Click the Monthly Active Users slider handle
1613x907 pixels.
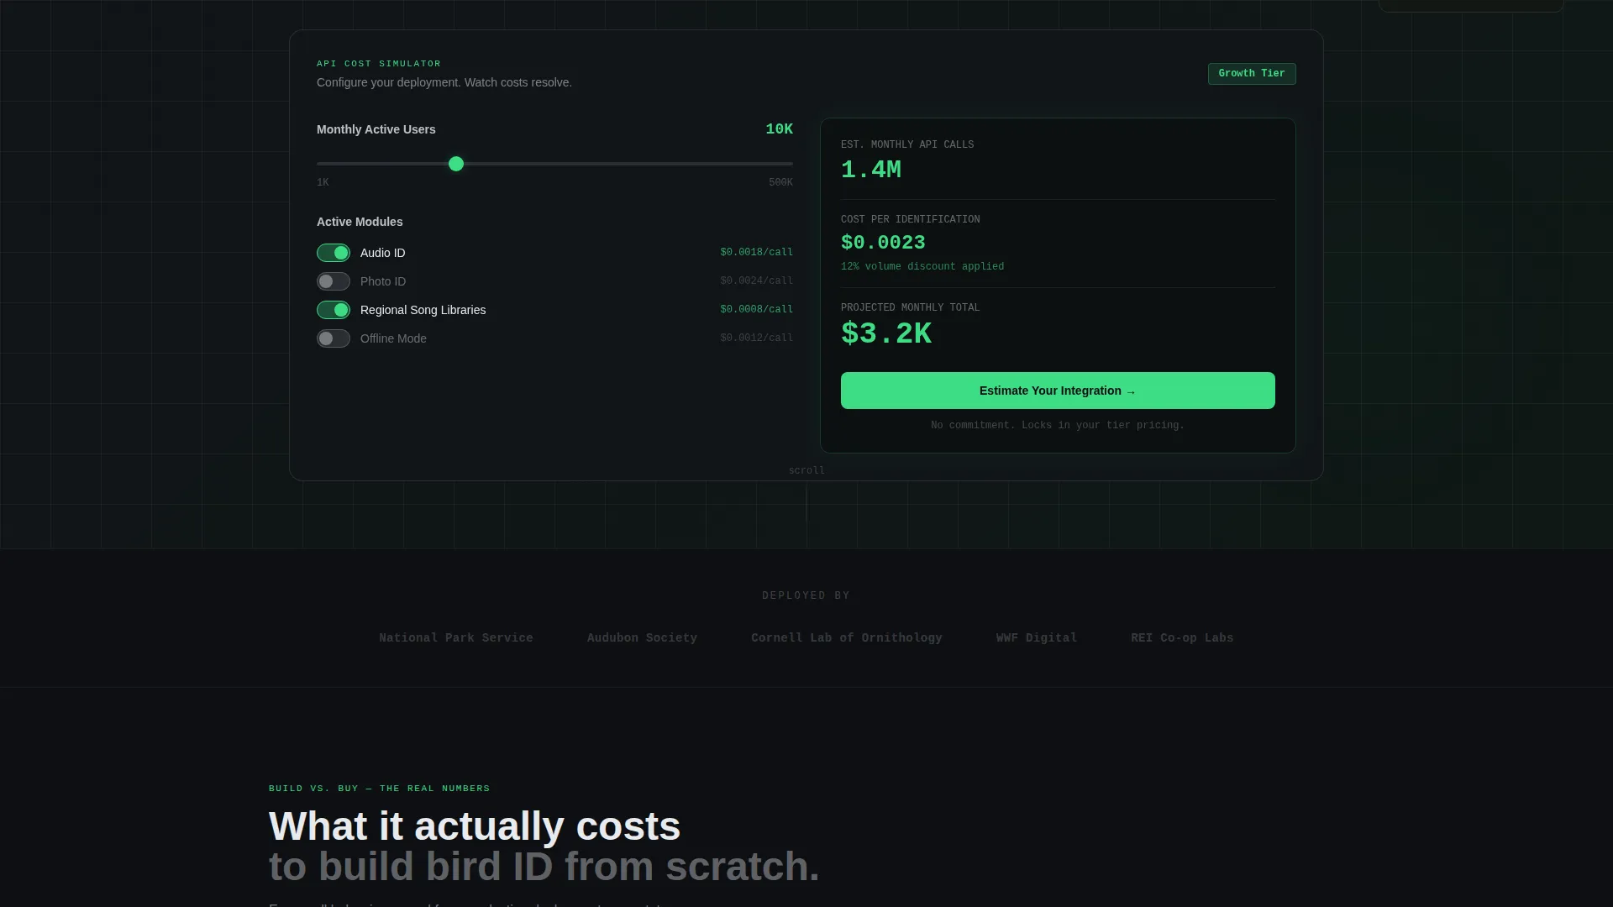tap(456, 164)
